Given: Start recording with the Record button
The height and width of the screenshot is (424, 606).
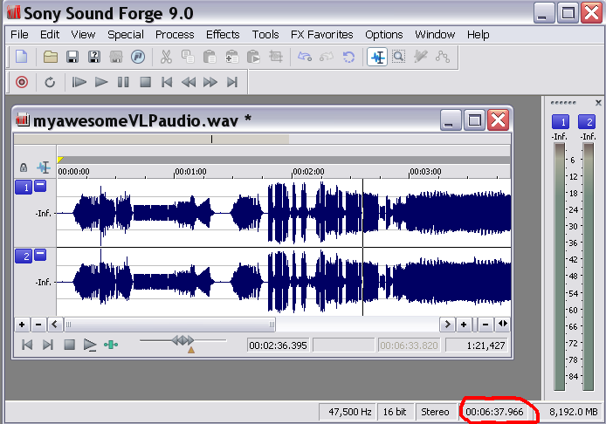Looking at the screenshot, I should tap(22, 82).
